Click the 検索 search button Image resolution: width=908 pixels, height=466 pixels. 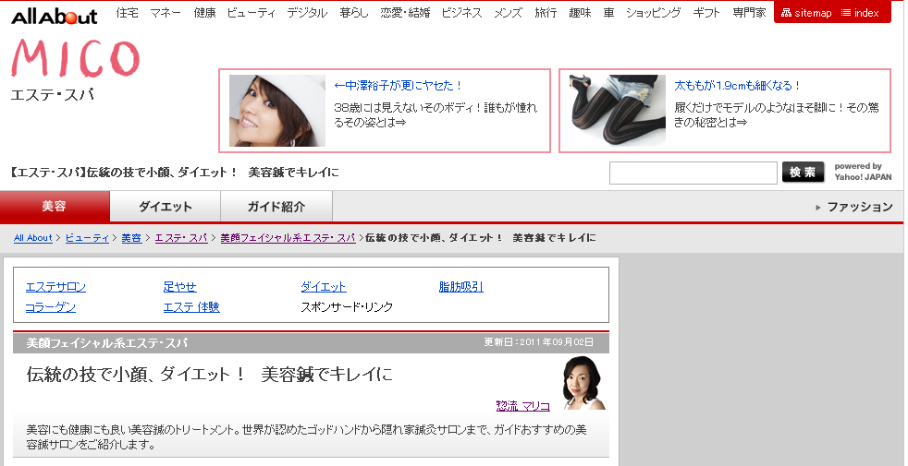coord(803,173)
